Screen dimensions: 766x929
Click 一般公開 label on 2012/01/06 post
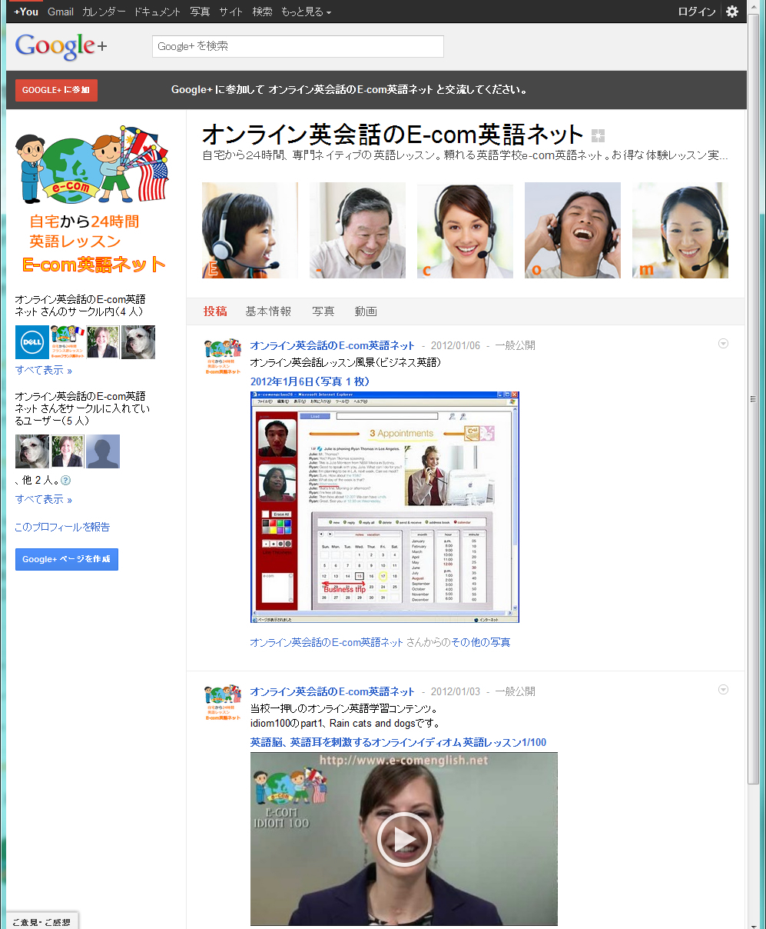pos(515,345)
